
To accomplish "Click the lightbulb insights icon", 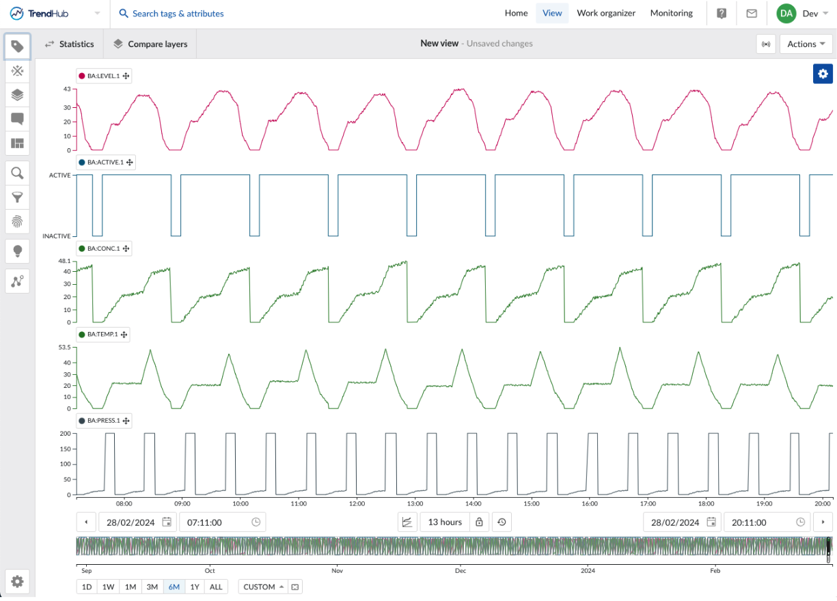I will pyautogui.click(x=18, y=251).
